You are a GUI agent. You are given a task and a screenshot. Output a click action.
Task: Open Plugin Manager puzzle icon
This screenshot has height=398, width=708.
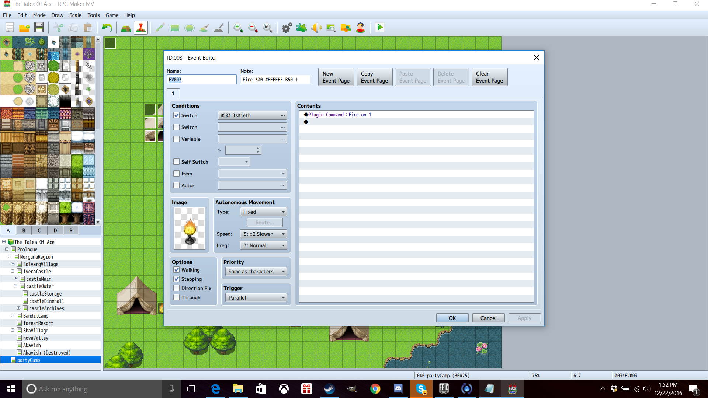tap(301, 28)
